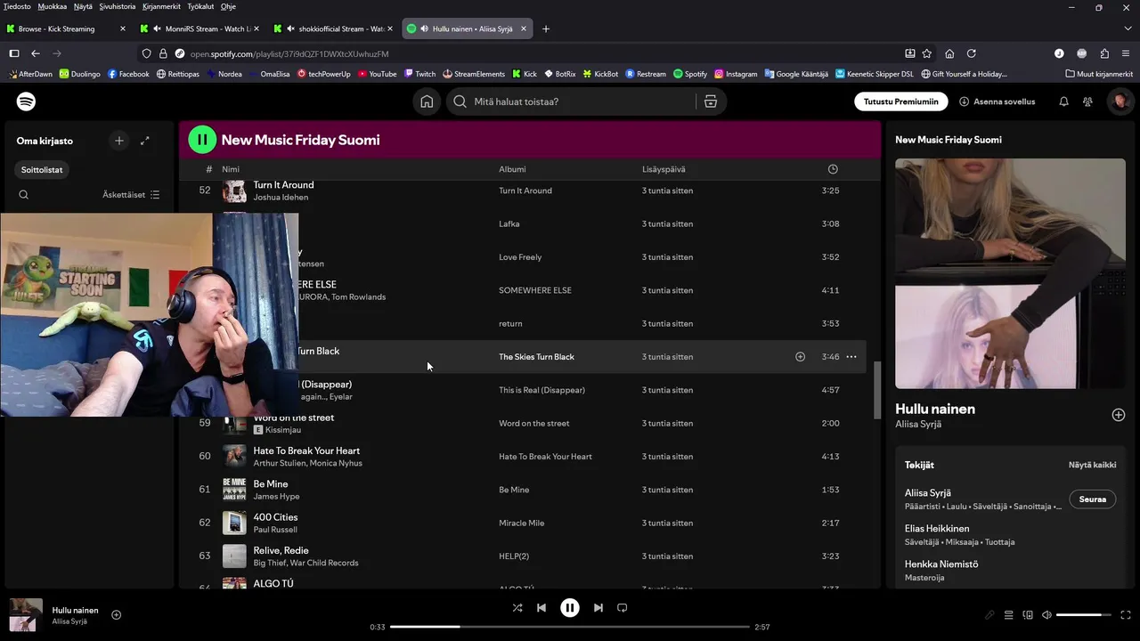Enter full screen player mode
The width and height of the screenshot is (1140, 641).
click(1126, 615)
